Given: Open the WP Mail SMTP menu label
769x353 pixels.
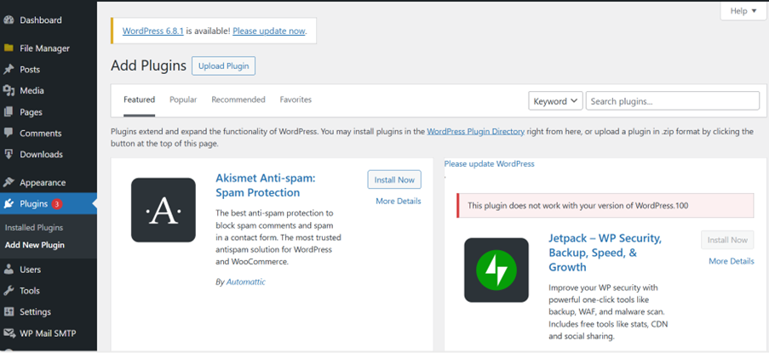Looking at the screenshot, I should 48,333.
